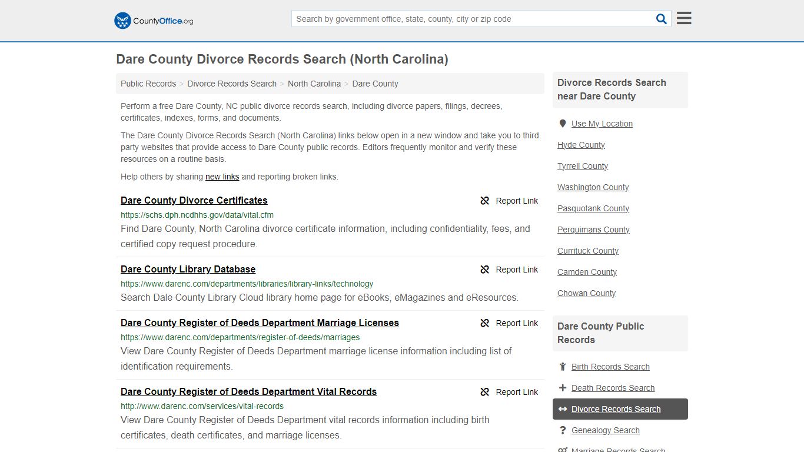Image resolution: width=804 pixels, height=452 pixels.
Task: Click the Death Records cross icon
Action: [x=562, y=388]
